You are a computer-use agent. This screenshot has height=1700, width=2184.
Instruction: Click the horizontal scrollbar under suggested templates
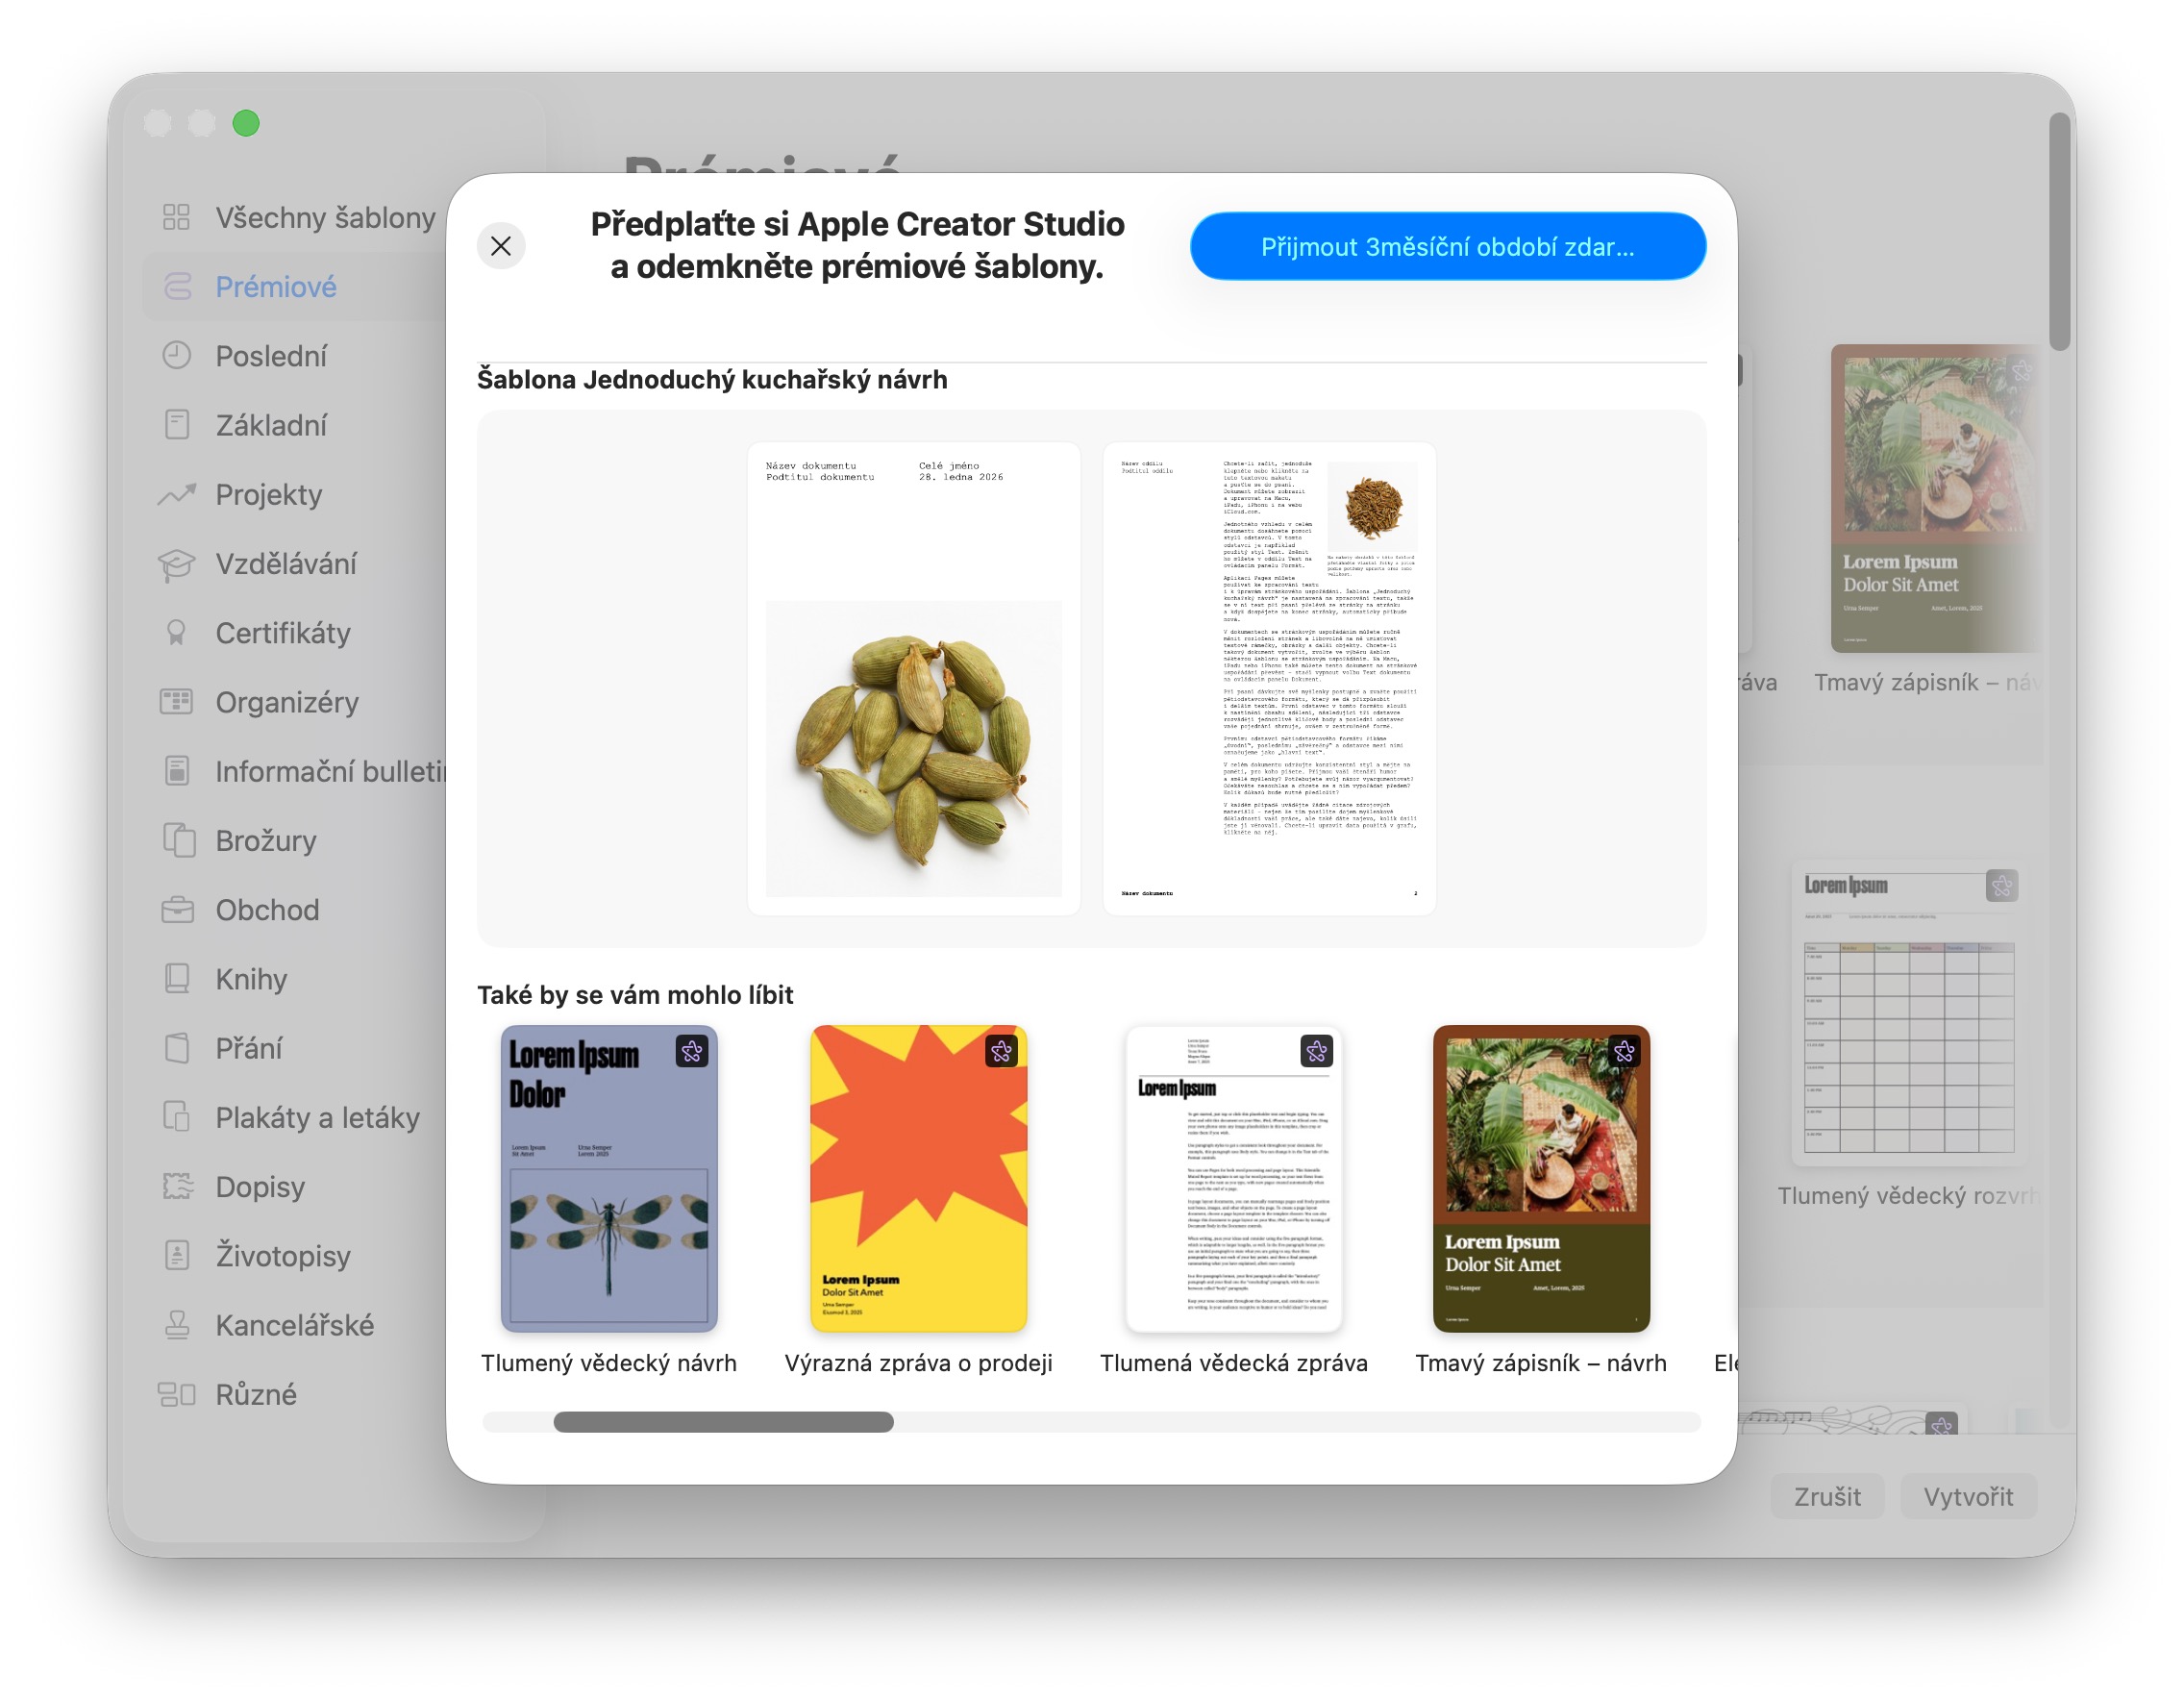(x=723, y=1422)
